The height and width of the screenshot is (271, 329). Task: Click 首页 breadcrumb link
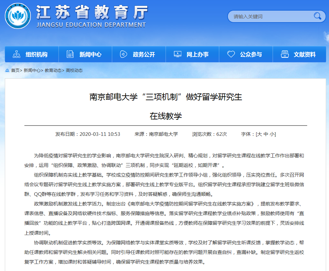point(15,70)
